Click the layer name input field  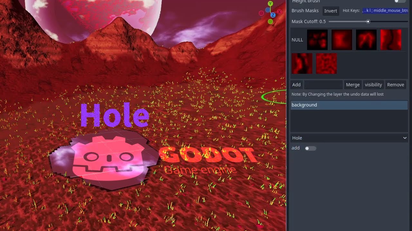coord(323,85)
